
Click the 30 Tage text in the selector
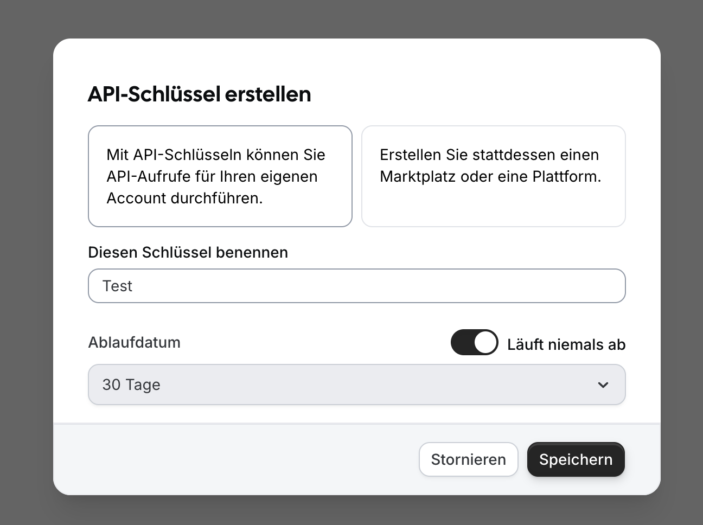pyautogui.click(x=131, y=385)
